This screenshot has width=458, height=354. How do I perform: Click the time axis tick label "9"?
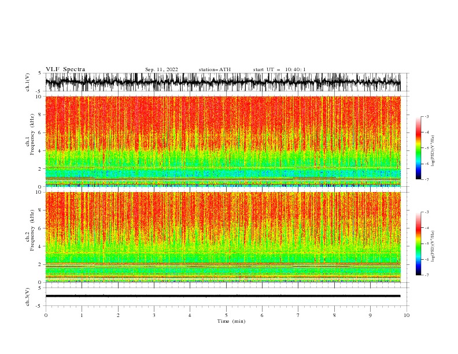point(370,315)
